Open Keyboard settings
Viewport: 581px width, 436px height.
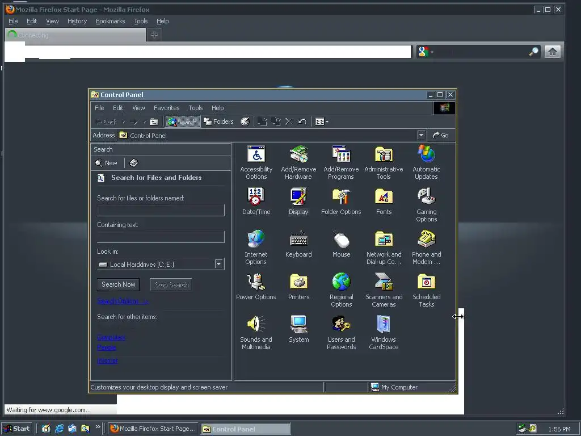click(298, 244)
